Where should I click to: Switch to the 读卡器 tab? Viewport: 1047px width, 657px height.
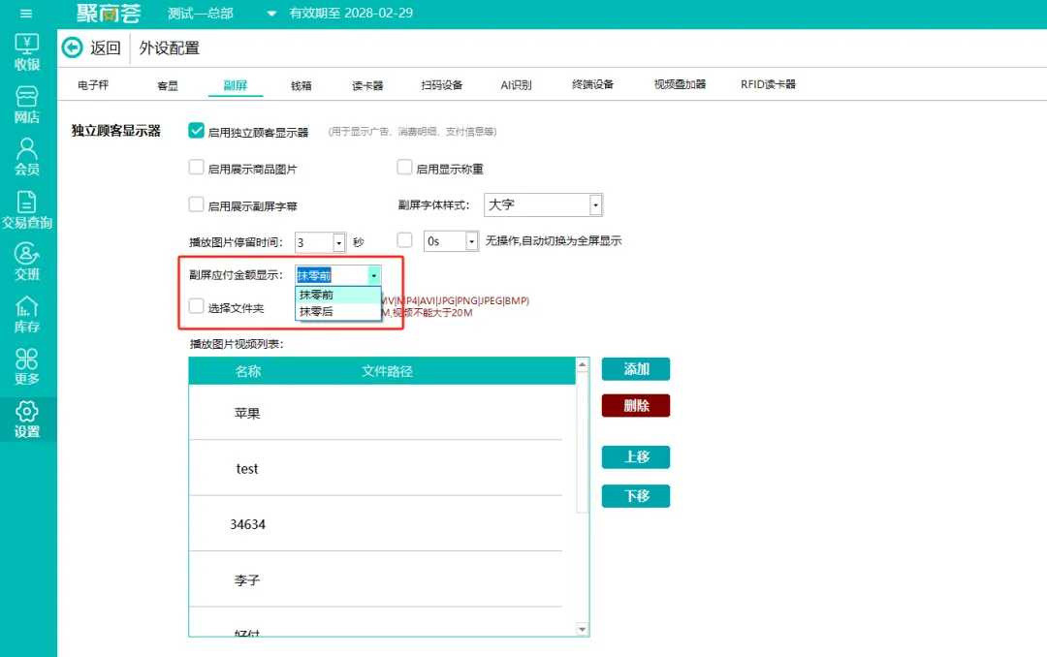coord(368,85)
